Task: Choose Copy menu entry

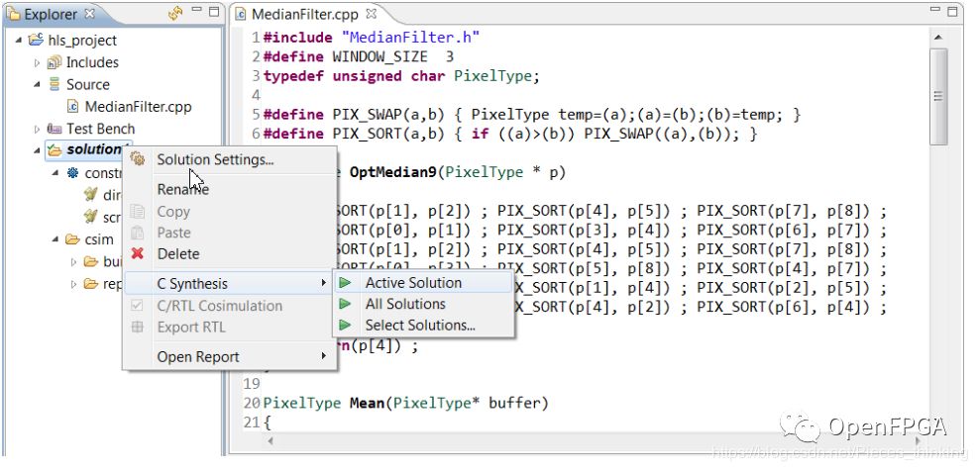Action: 230,212
